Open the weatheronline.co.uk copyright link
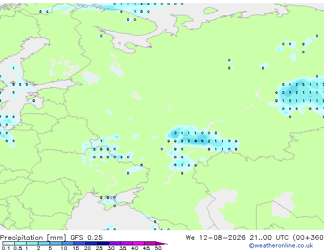Screen dimensions: 324x250 pyautogui.click(x=281, y=245)
